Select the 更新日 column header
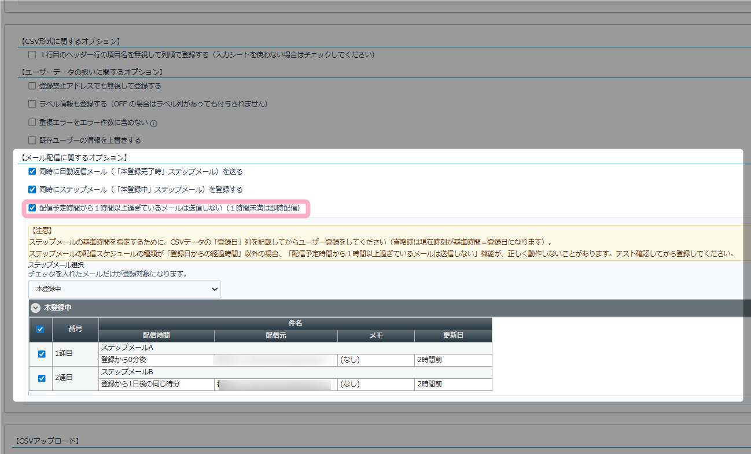The height and width of the screenshot is (454, 751). click(x=453, y=335)
